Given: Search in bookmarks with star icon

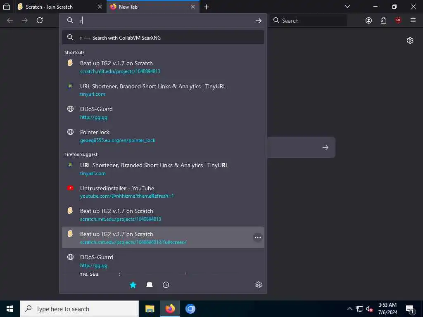Looking at the screenshot, I should pyautogui.click(x=133, y=285).
